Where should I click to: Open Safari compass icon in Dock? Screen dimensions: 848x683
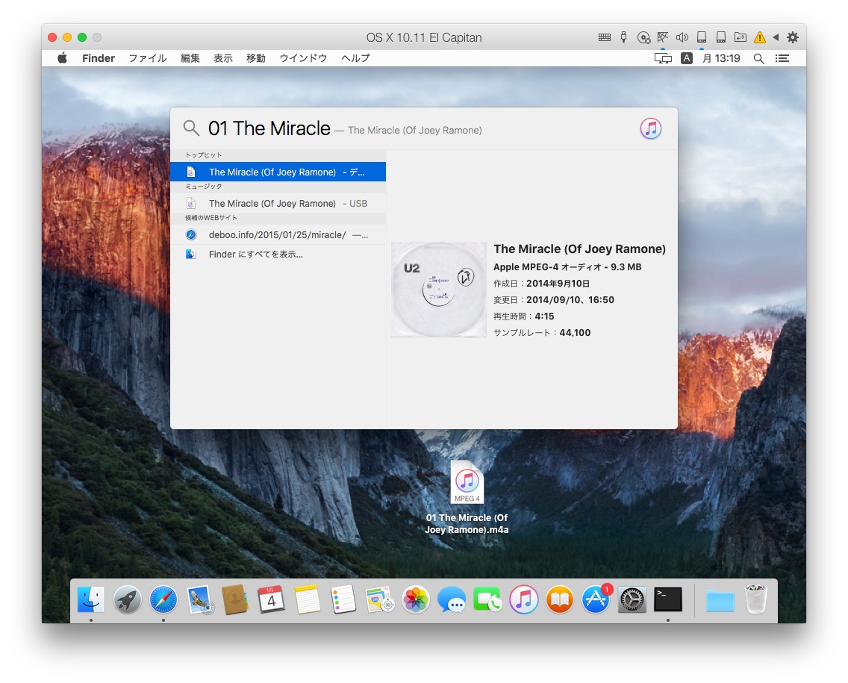tap(163, 599)
